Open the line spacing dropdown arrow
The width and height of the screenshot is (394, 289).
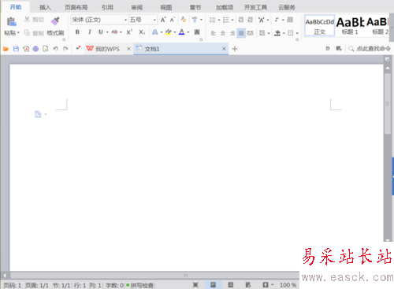(x=269, y=33)
